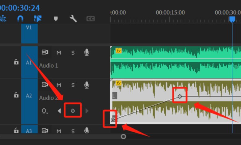Solo Audio 1 track
Image resolution: width=241 pixels, height=145 pixels.
(x=73, y=53)
